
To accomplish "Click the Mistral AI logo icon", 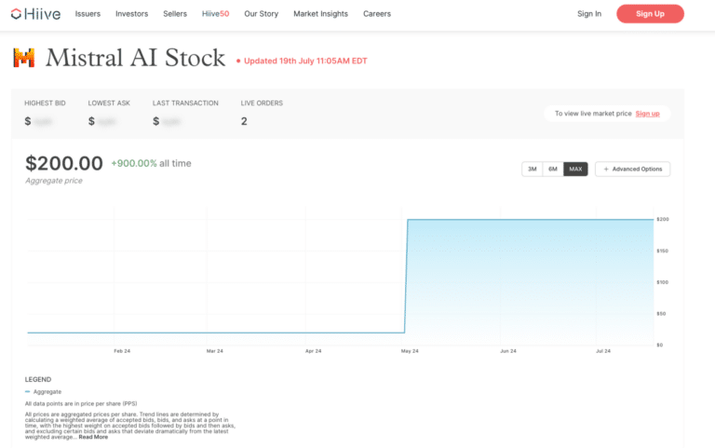I will (x=23, y=58).
